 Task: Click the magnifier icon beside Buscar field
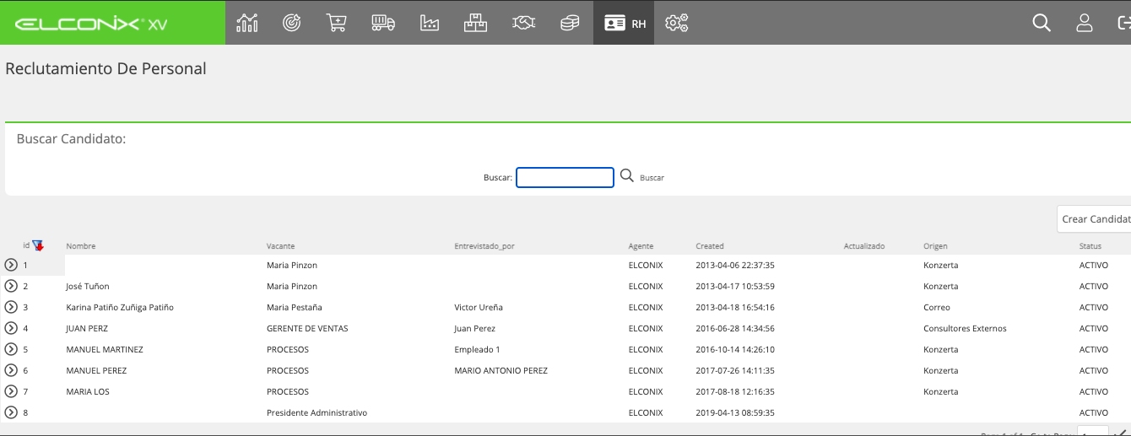tap(626, 175)
